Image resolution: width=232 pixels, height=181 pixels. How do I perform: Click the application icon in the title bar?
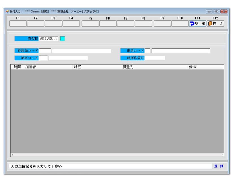coord(7,11)
